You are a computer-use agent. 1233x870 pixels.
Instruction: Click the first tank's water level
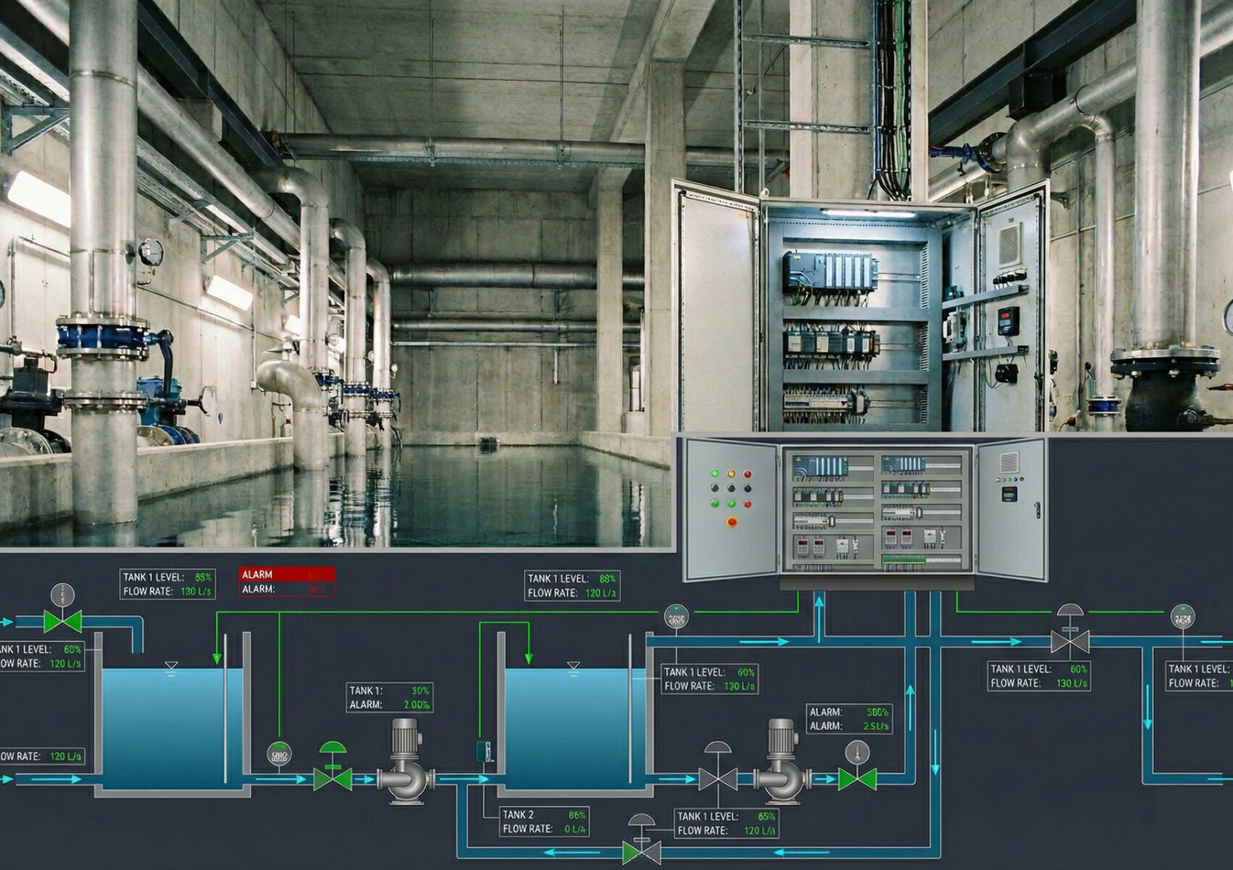coord(172,725)
